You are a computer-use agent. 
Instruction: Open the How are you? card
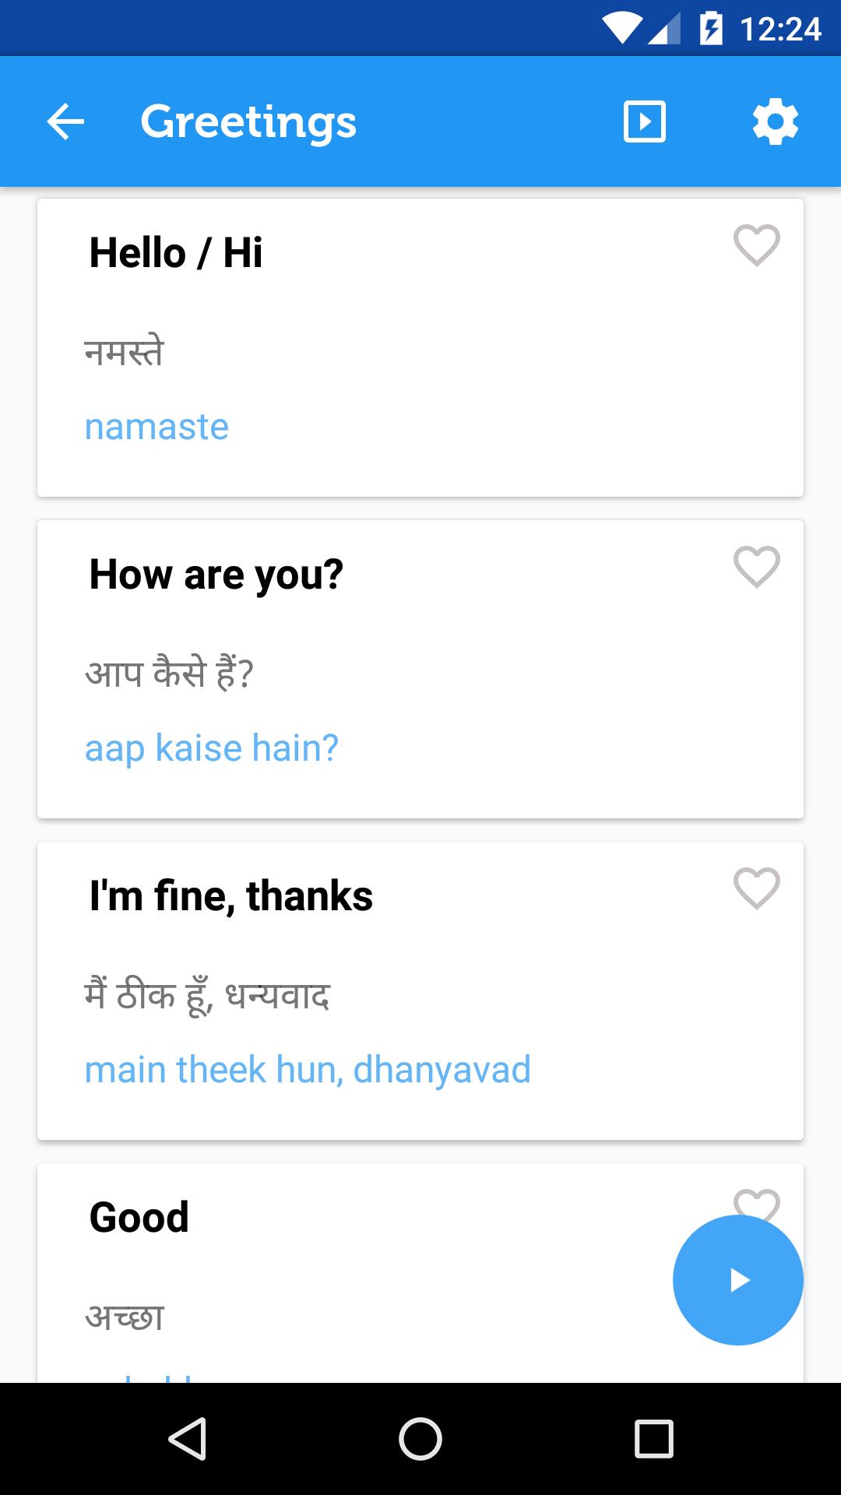click(420, 670)
